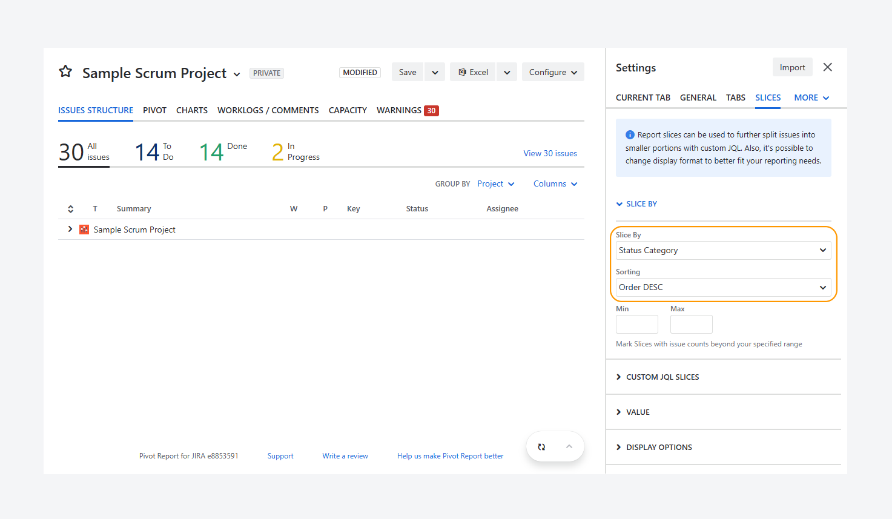Click the T column header
This screenshot has height=519, width=892.
coord(95,209)
